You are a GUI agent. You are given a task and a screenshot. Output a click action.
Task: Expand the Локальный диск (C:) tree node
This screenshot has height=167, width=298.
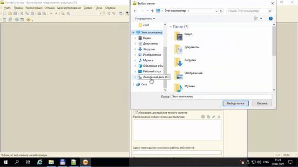(x=135, y=77)
